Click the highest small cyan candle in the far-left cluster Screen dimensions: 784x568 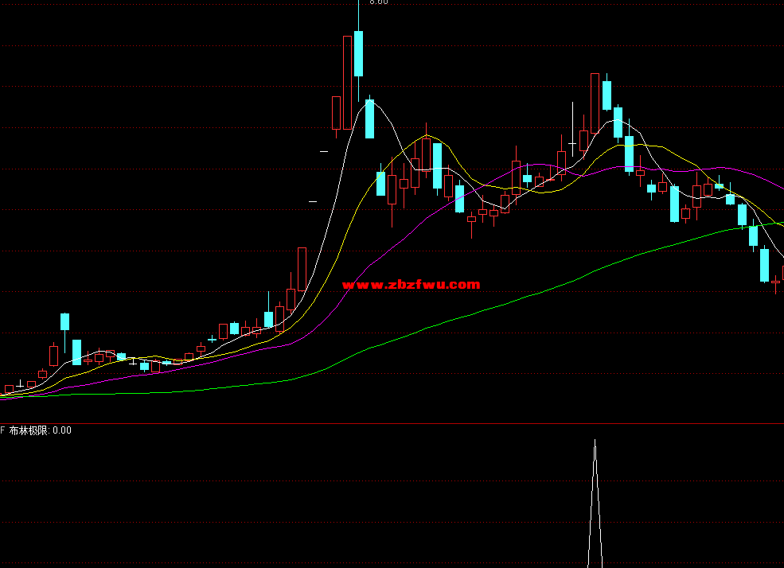tap(65, 321)
